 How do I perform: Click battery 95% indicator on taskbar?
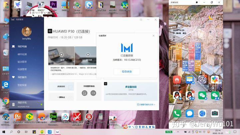pyautogui.click(x=169, y=132)
